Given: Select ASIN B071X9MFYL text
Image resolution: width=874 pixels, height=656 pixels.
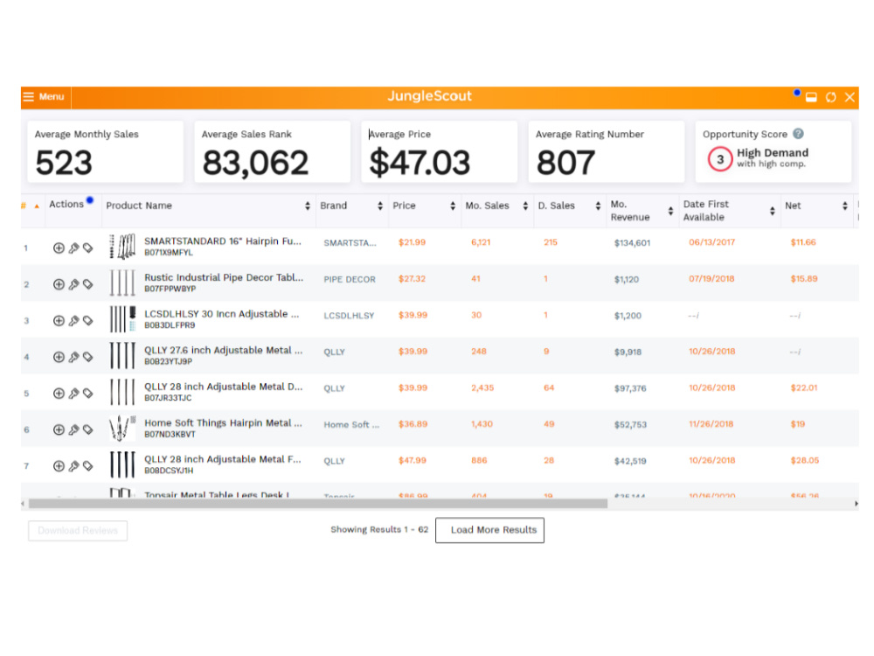Looking at the screenshot, I should [169, 253].
